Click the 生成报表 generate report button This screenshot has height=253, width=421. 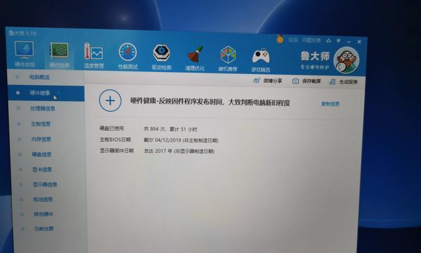pos(343,82)
